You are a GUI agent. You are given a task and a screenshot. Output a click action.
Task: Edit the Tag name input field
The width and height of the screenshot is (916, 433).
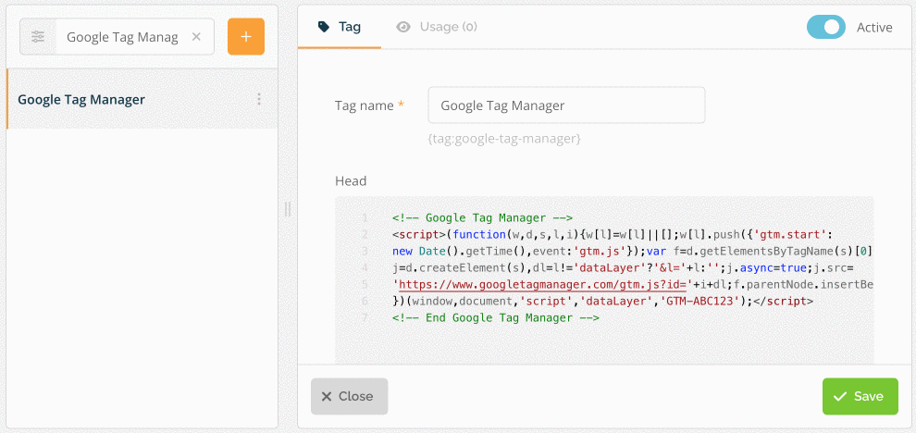[566, 105]
